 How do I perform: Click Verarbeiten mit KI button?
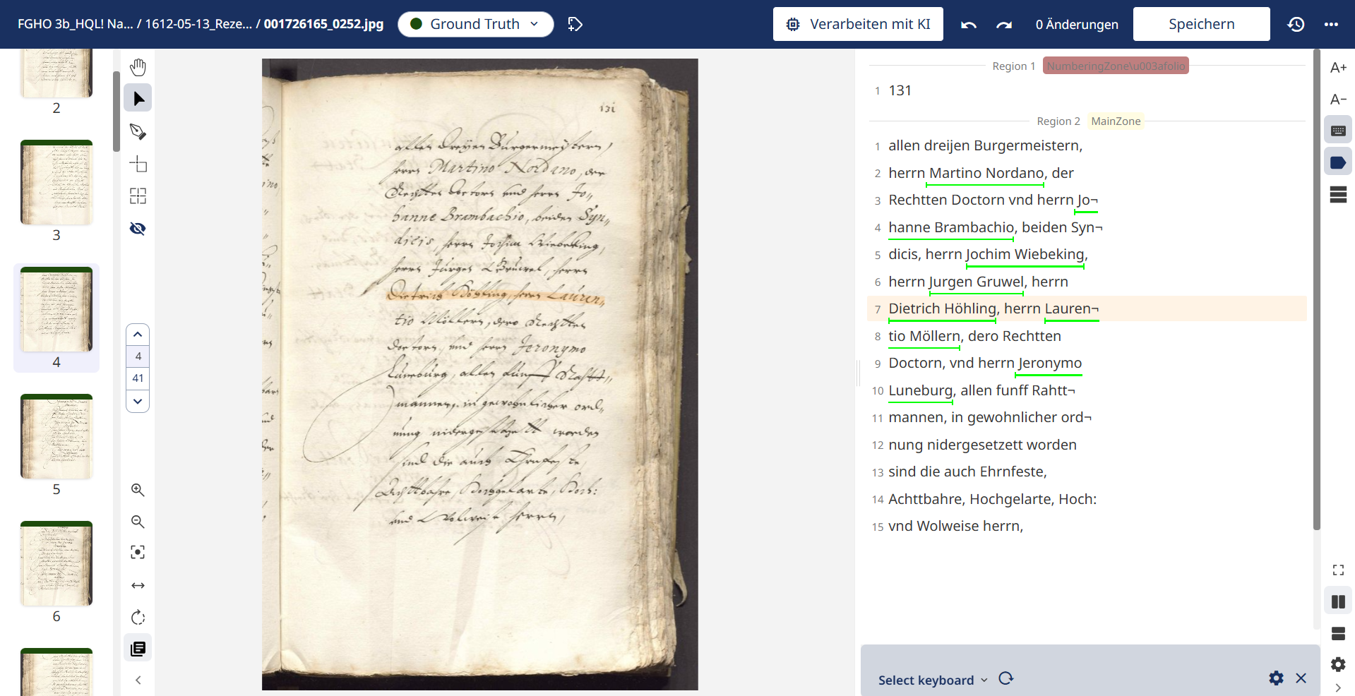[x=858, y=24]
